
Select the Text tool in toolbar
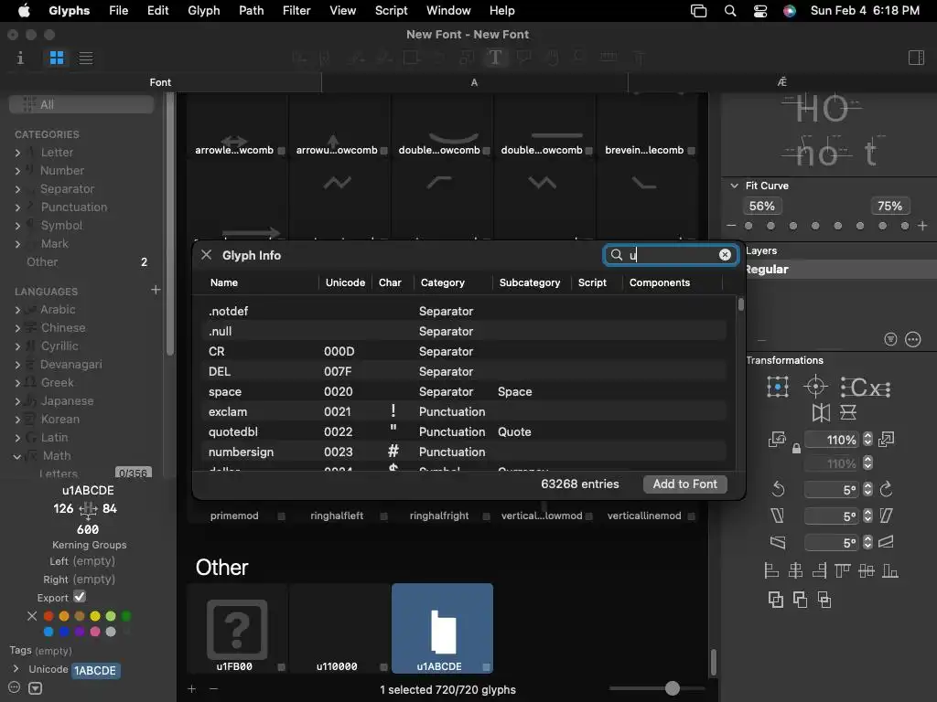point(495,58)
